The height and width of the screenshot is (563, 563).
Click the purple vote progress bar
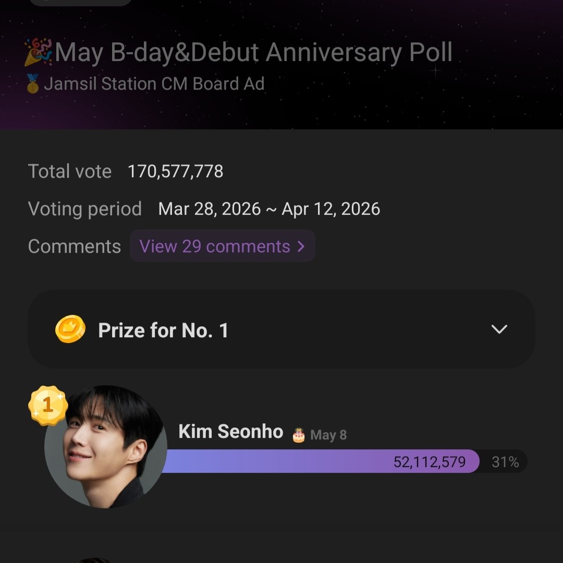pos(276,461)
